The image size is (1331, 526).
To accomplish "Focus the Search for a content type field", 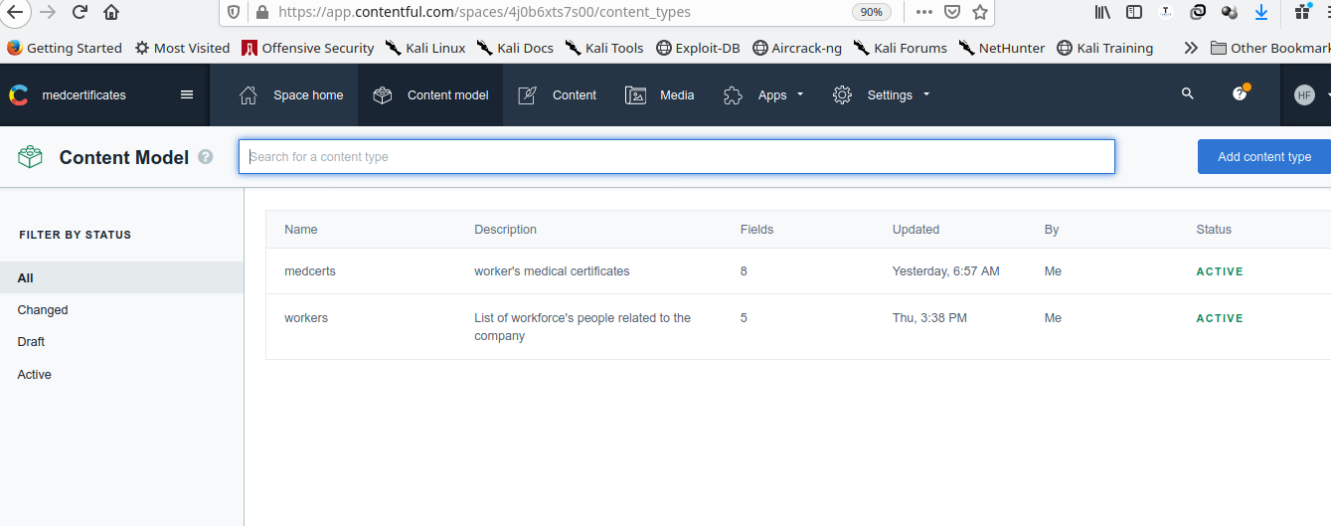I will coord(677,156).
